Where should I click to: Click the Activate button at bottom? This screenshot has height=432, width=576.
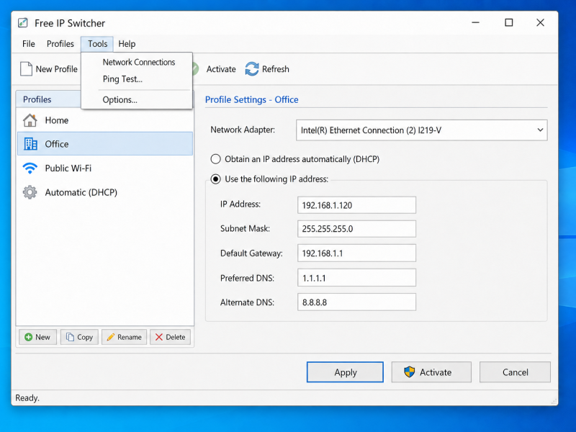431,372
